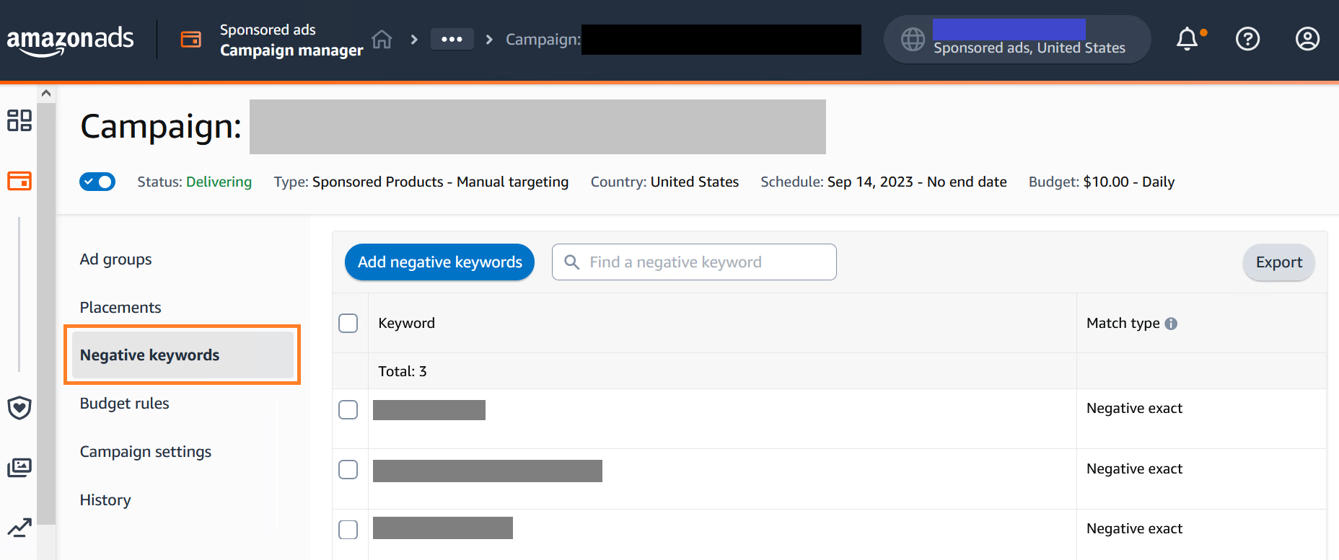The image size is (1339, 560).
Task: Click the Export button
Action: 1278,262
